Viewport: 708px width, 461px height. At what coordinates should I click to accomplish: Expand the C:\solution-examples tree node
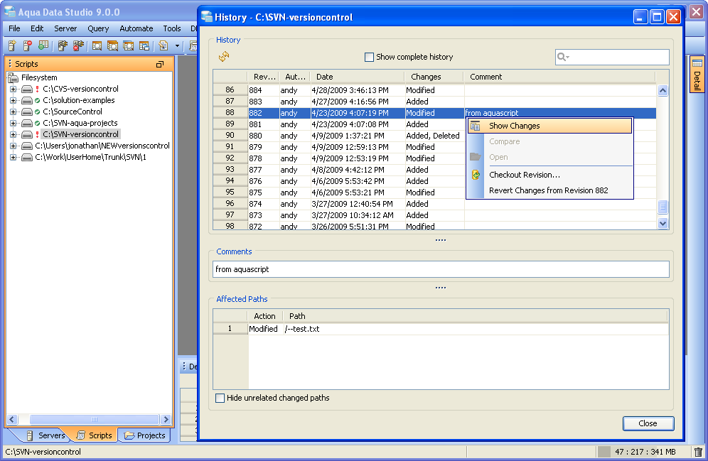(13, 101)
